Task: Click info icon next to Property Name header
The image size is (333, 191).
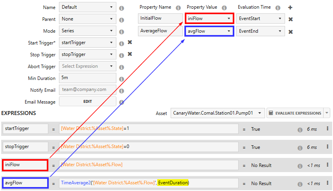Action: pos(178,8)
